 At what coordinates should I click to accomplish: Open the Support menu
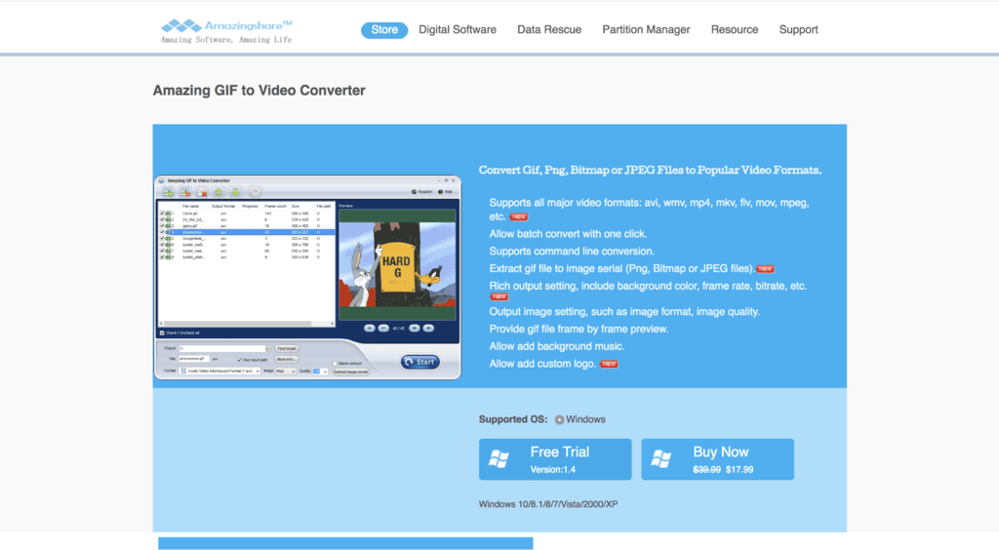(x=798, y=30)
